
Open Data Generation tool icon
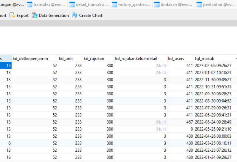[35, 15]
